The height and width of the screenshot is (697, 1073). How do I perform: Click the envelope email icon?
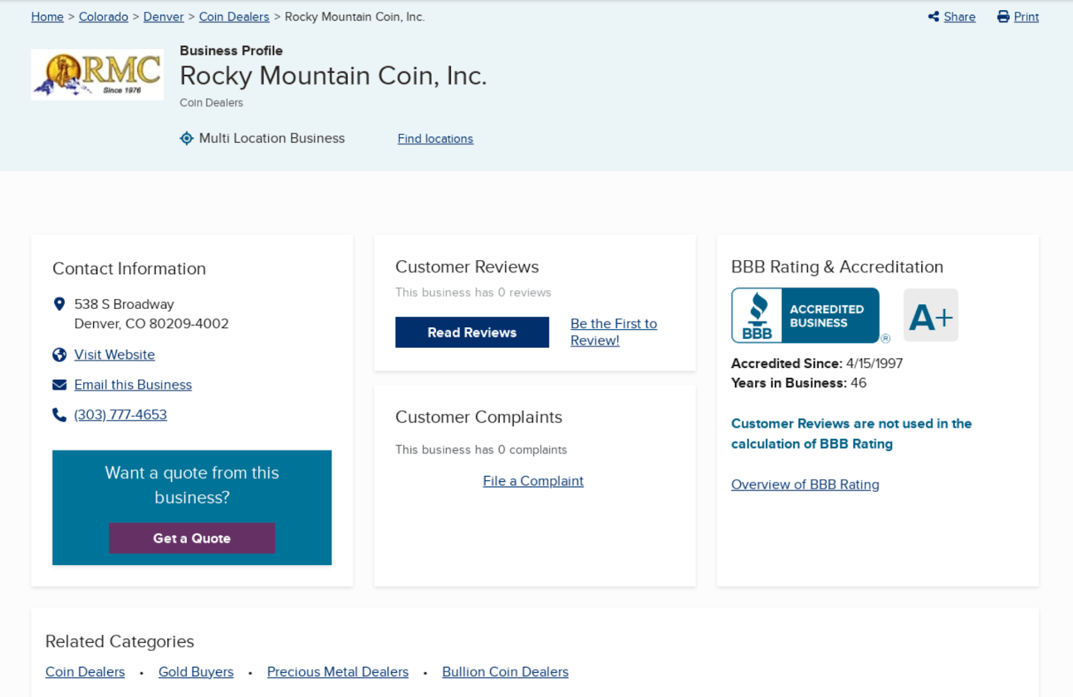pos(59,385)
